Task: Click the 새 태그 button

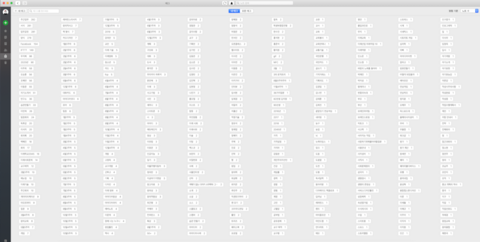Action: click(19, 11)
